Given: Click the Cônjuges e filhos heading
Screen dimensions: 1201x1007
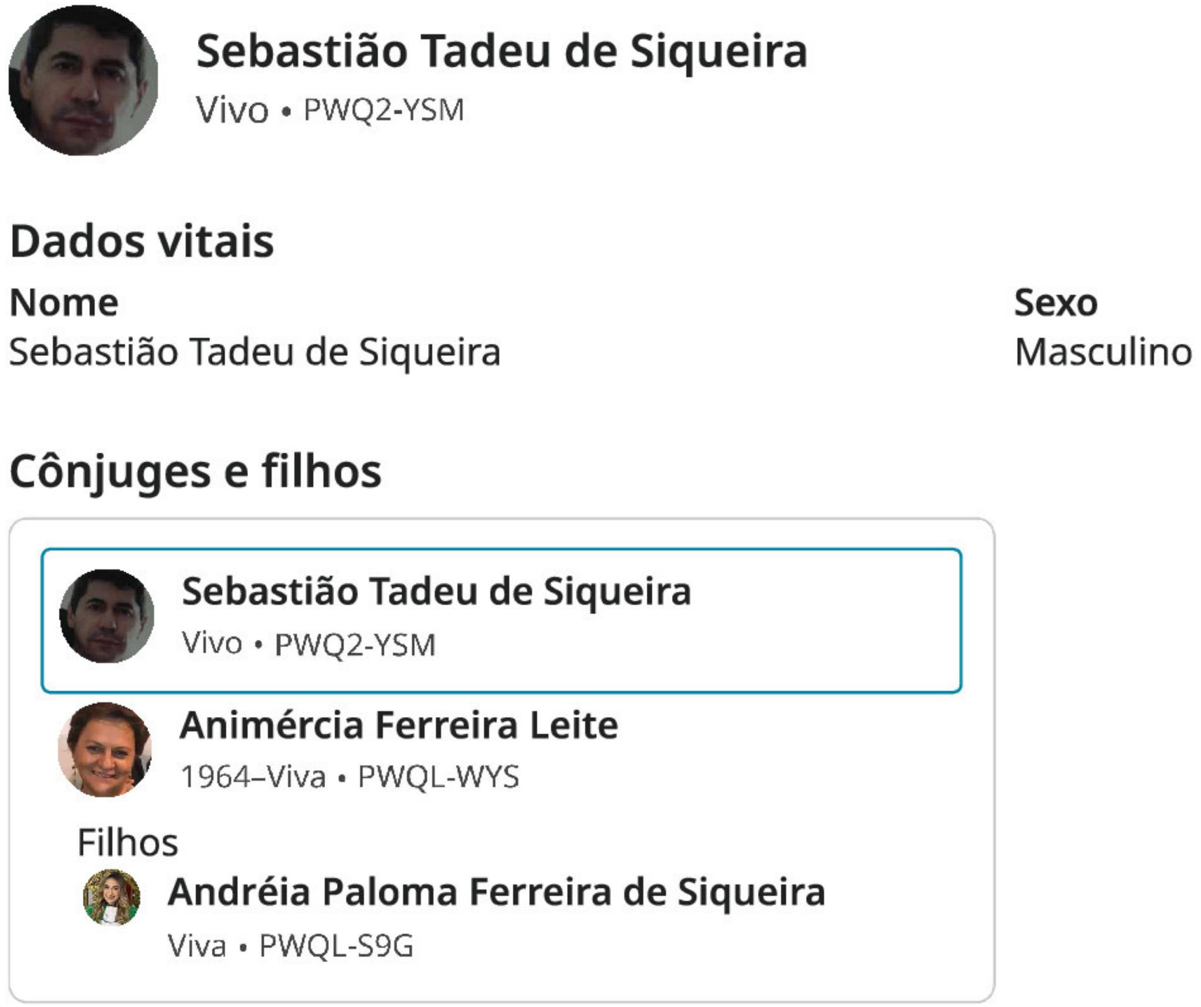Looking at the screenshot, I should (x=196, y=472).
